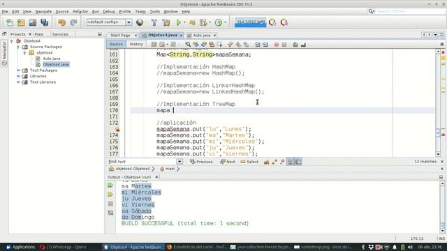The width and height of the screenshot is (447, 251).
Task: Open the File menu
Action: tap(5, 11)
